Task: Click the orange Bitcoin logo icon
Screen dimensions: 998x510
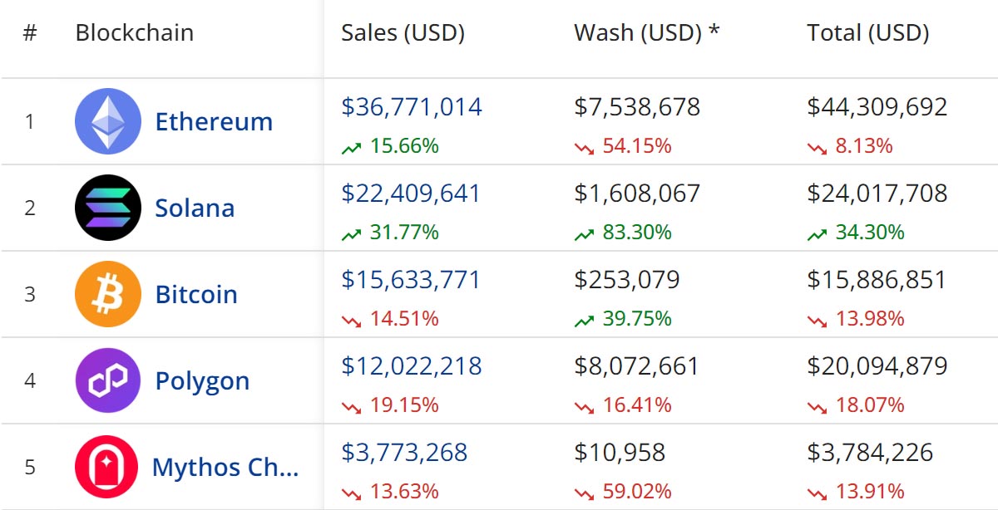Action: pos(108,294)
